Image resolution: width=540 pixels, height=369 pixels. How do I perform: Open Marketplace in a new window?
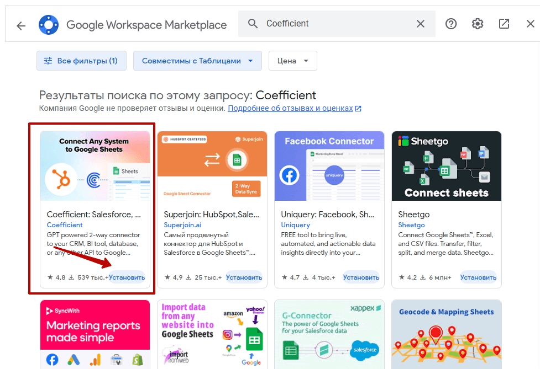pyautogui.click(x=504, y=24)
